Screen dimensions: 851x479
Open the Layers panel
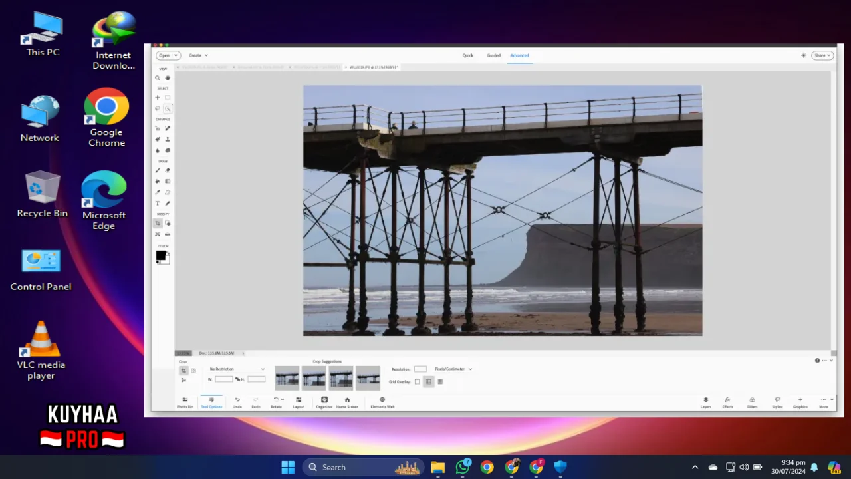tap(706, 402)
